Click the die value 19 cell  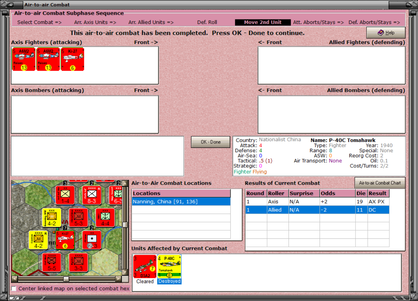click(x=361, y=202)
